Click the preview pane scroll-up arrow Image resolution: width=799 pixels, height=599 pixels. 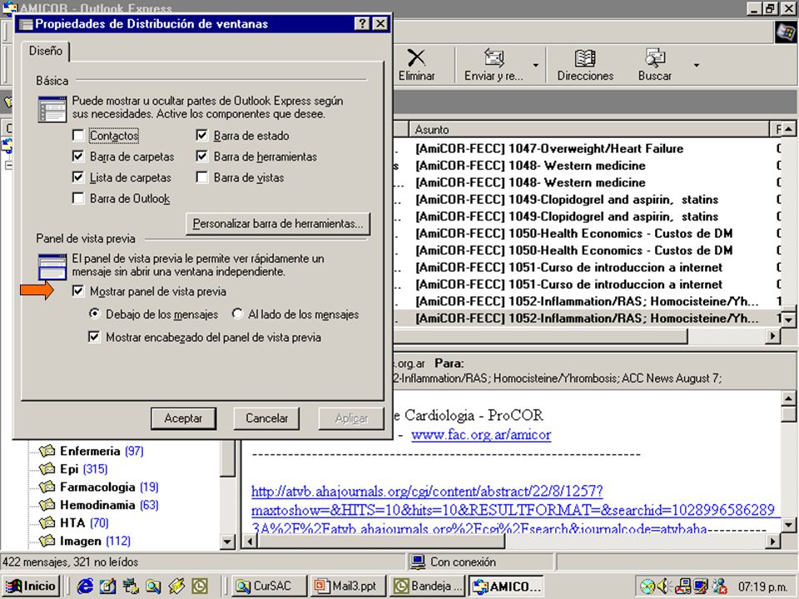pos(788,399)
